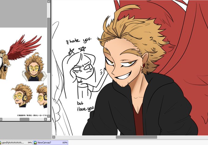The height and width of the screenshot is (145, 208).
Task: Switch to the gsvdhjAAAAAAAA... document tab
Action: pos(16,143)
